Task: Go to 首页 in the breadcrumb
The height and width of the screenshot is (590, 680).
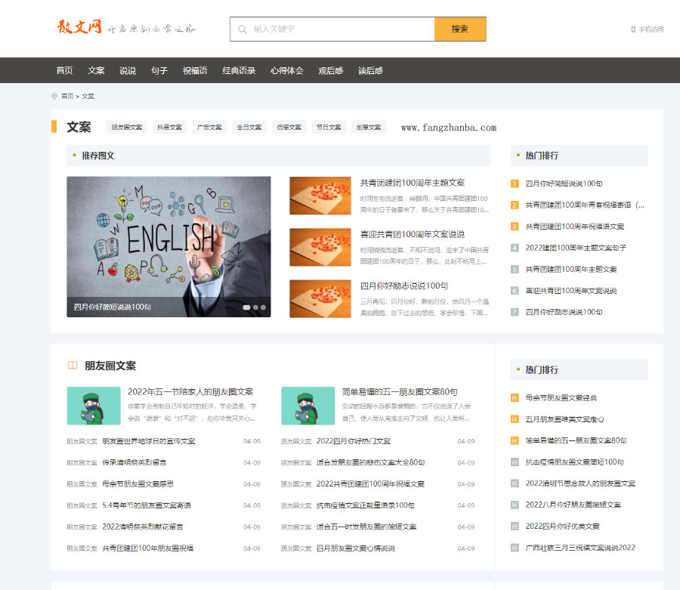Action: point(67,96)
